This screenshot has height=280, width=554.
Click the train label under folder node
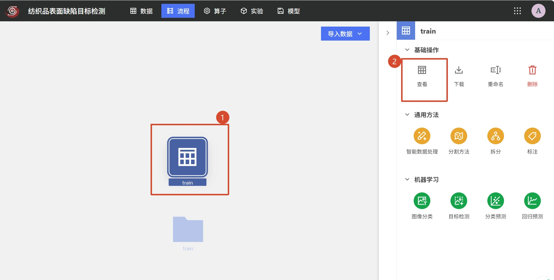pos(188,248)
